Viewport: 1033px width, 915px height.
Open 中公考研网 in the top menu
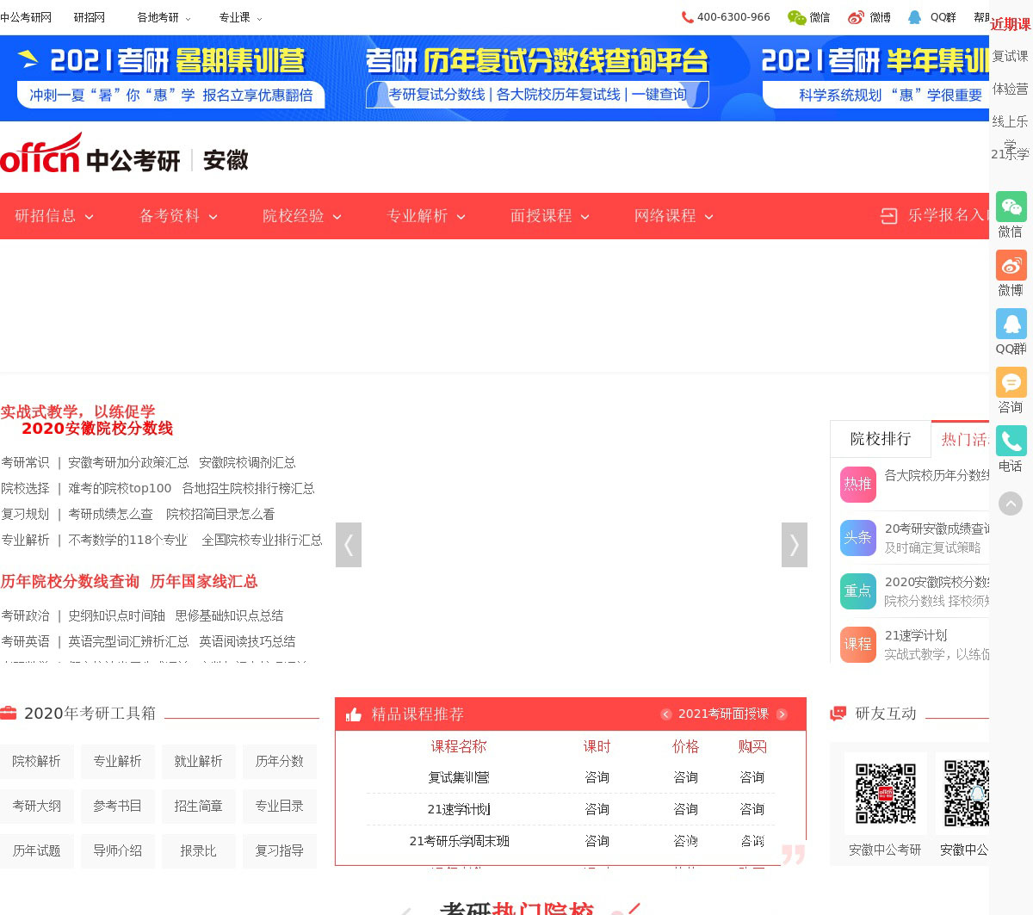tap(26, 17)
